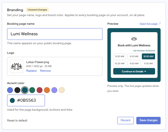Click the Booking page name field
Image resolution: width=168 pixels, height=132 pixels.
(x=55, y=34)
